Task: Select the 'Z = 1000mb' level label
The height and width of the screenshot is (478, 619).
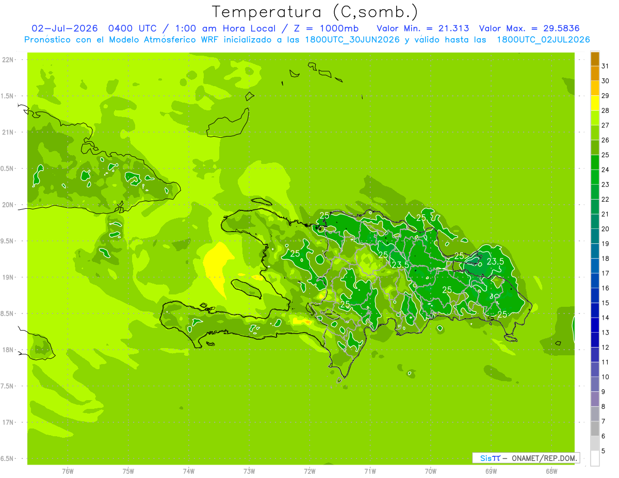Action: 327,28
